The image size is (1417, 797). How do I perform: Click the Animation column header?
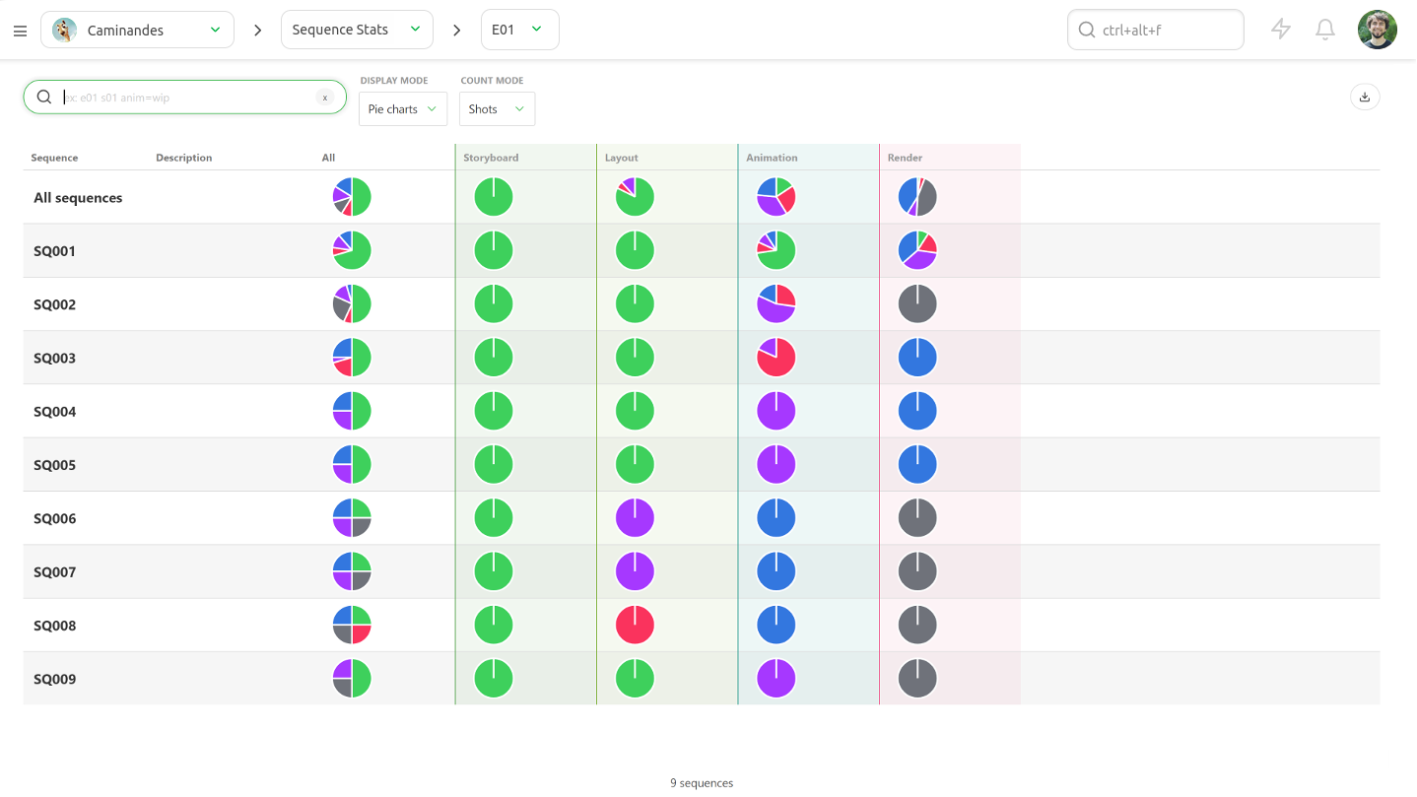coord(772,158)
